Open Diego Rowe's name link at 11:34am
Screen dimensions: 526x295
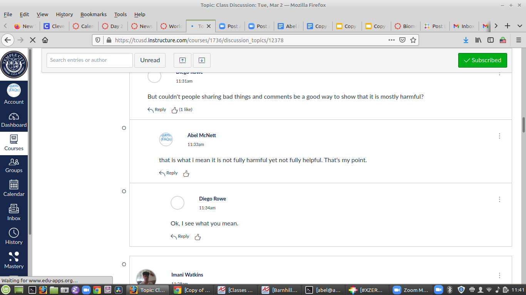213,199
